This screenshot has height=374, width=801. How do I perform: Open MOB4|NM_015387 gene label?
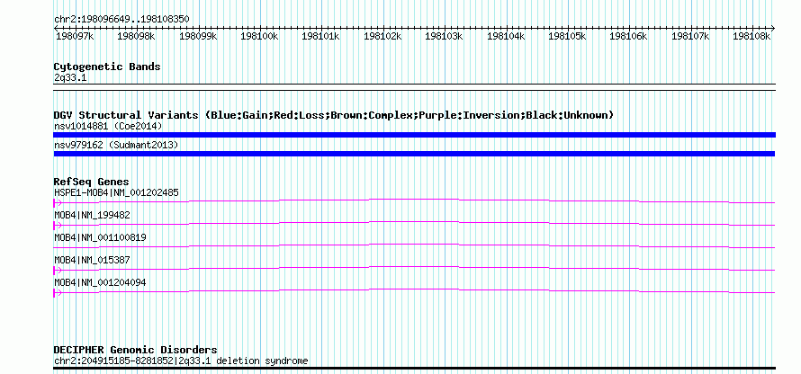(92, 260)
